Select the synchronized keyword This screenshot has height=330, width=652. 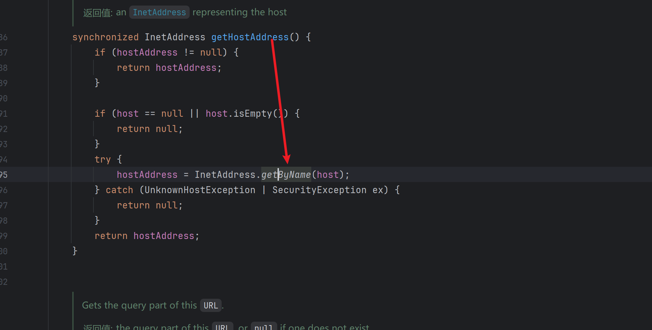[106, 37]
